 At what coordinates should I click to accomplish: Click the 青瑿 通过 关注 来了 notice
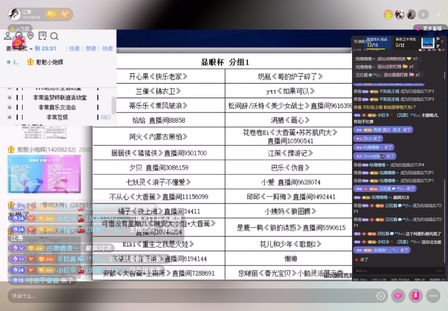[383, 130]
